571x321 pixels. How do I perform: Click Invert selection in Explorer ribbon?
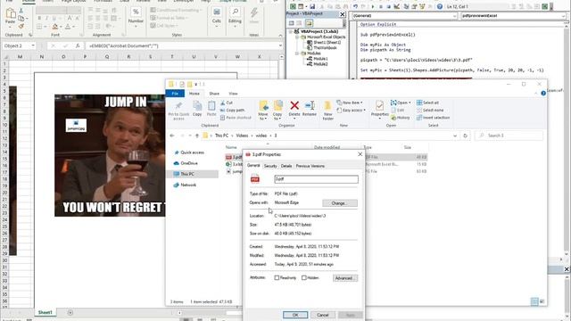click(433, 118)
